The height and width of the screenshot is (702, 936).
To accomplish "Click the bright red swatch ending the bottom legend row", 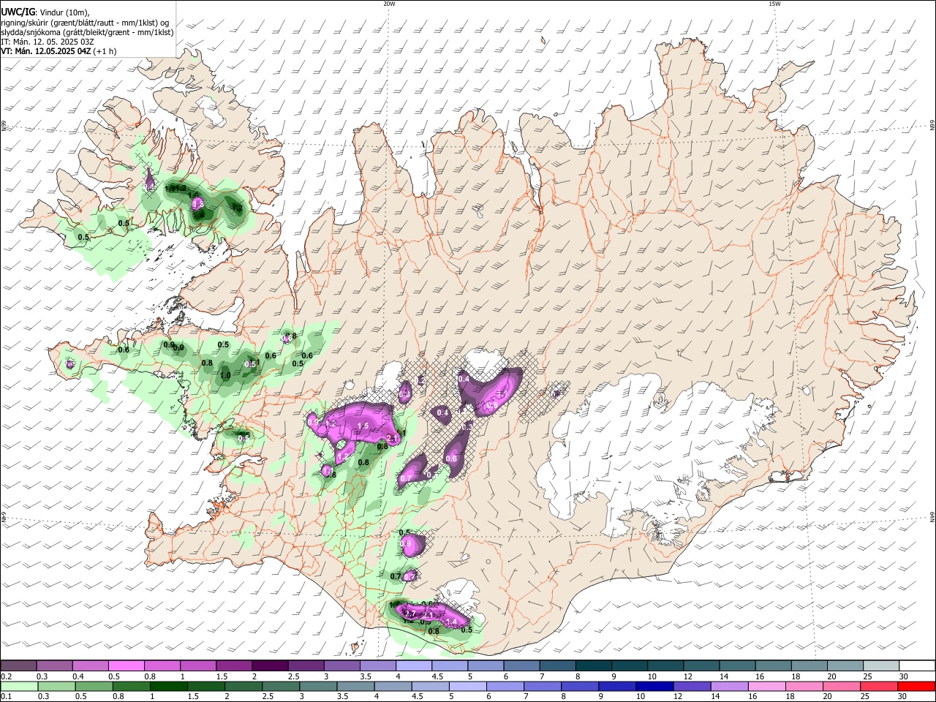I will click(917, 686).
